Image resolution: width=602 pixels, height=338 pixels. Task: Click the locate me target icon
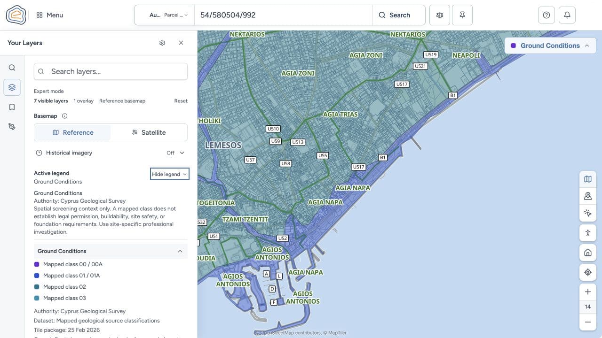[x=588, y=272]
